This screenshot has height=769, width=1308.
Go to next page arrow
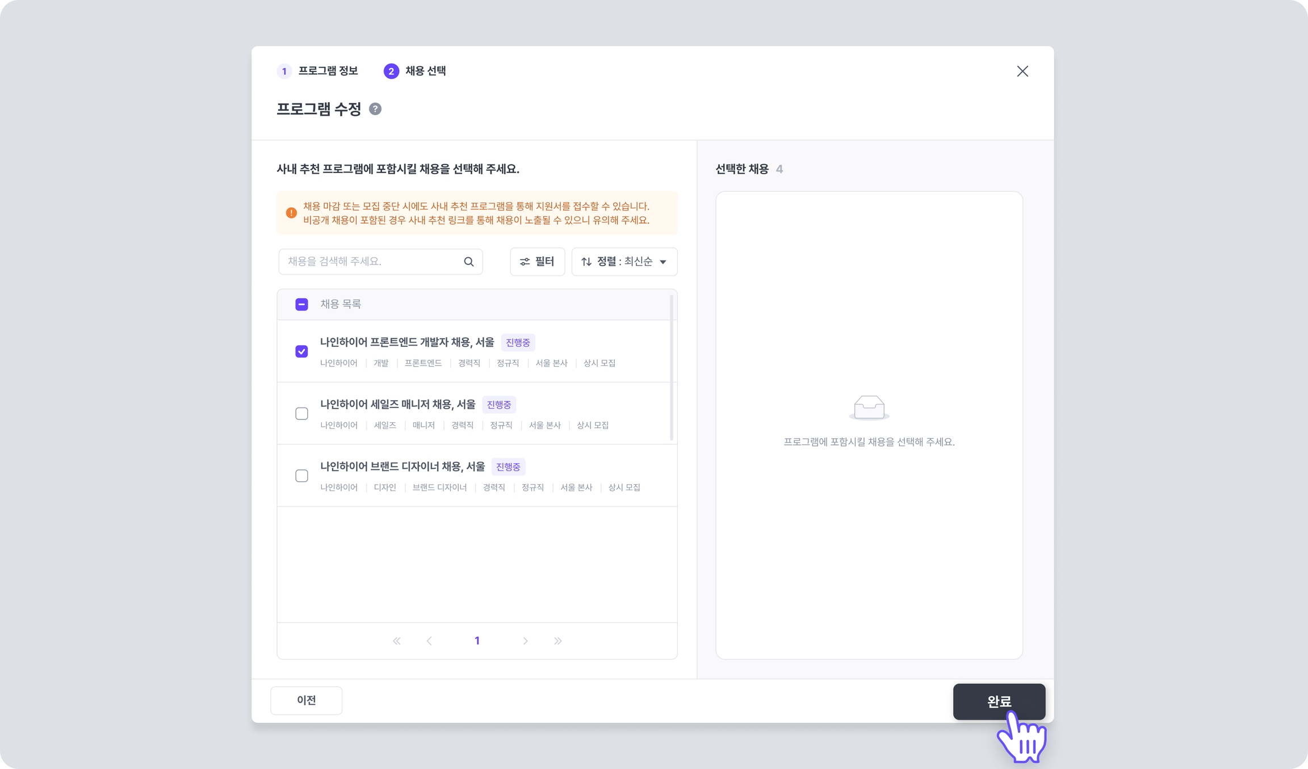click(x=525, y=641)
